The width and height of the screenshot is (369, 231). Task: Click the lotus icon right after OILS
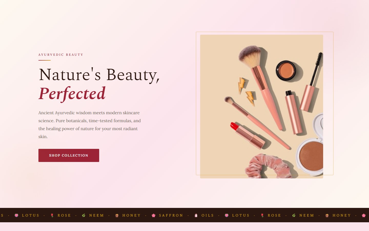point(227,215)
